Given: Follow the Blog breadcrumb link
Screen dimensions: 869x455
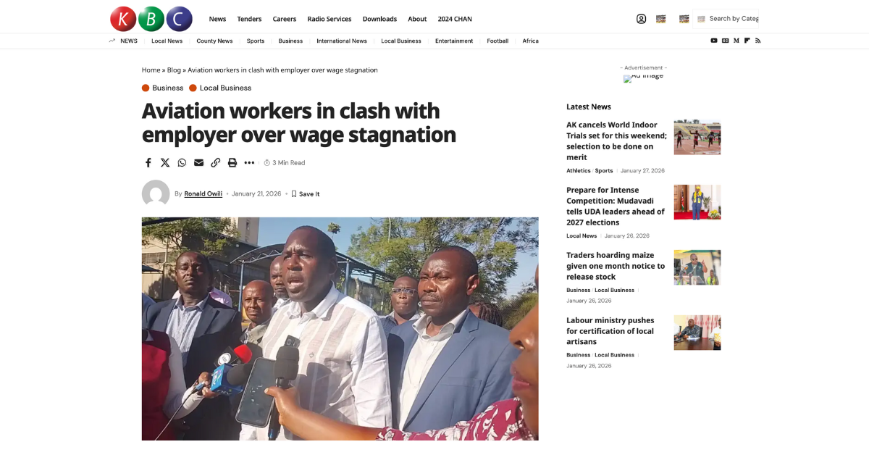Looking at the screenshot, I should [x=174, y=70].
